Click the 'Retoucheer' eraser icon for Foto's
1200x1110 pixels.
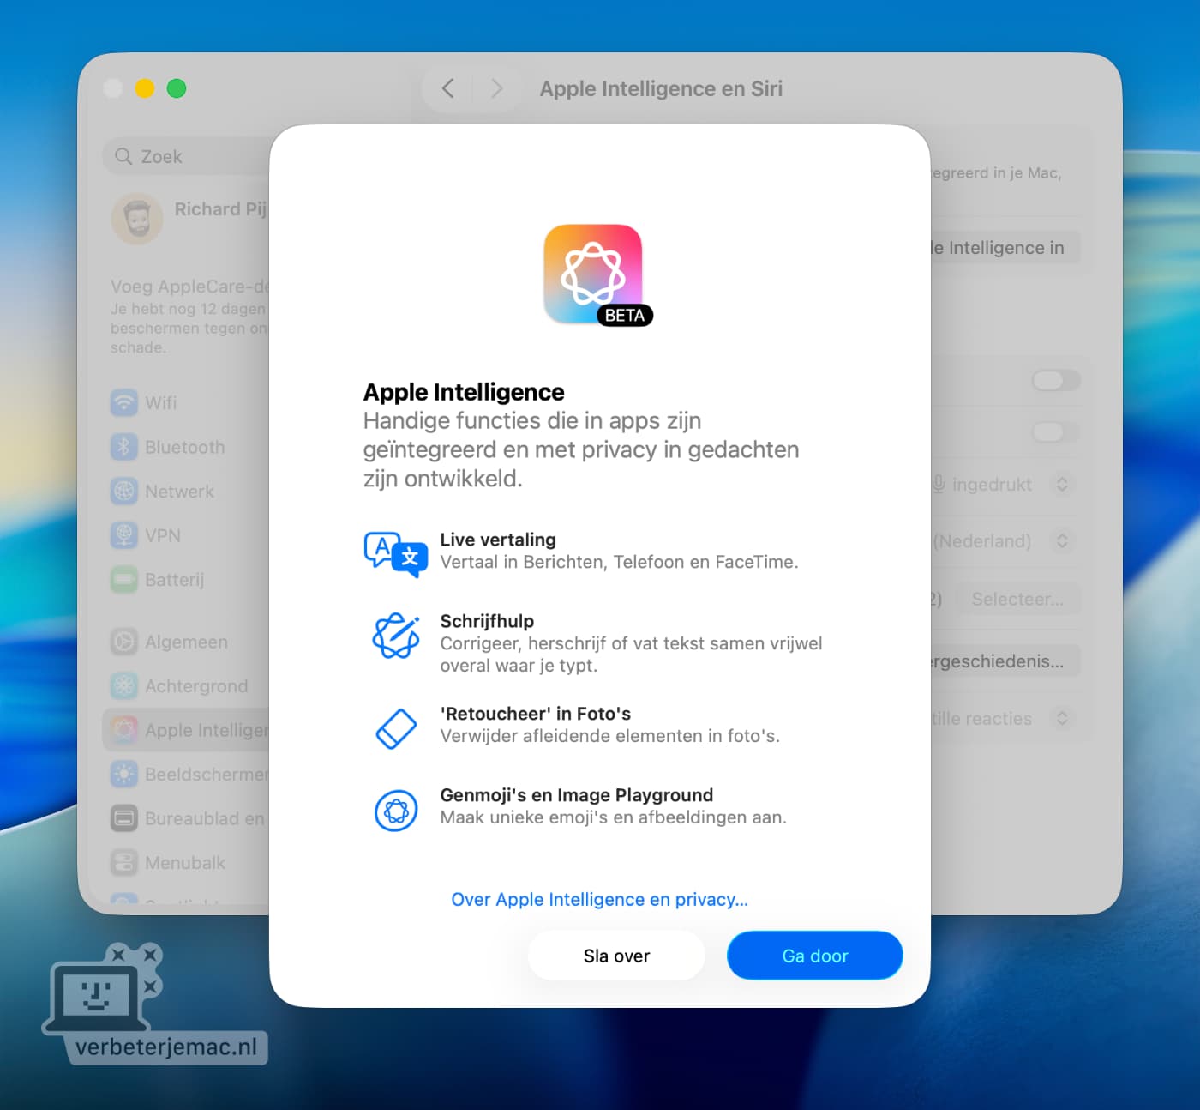pos(396,727)
